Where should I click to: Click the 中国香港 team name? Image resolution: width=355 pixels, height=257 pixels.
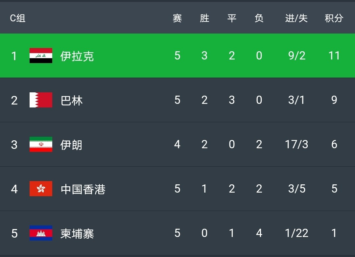tap(82, 189)
